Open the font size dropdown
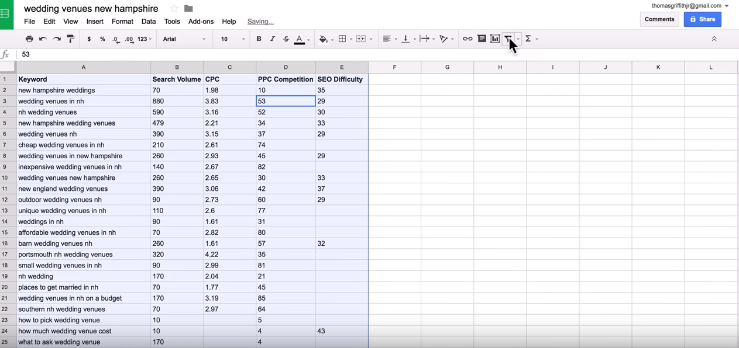The width and height of the screenshot is (739, 348). (233, 39)
